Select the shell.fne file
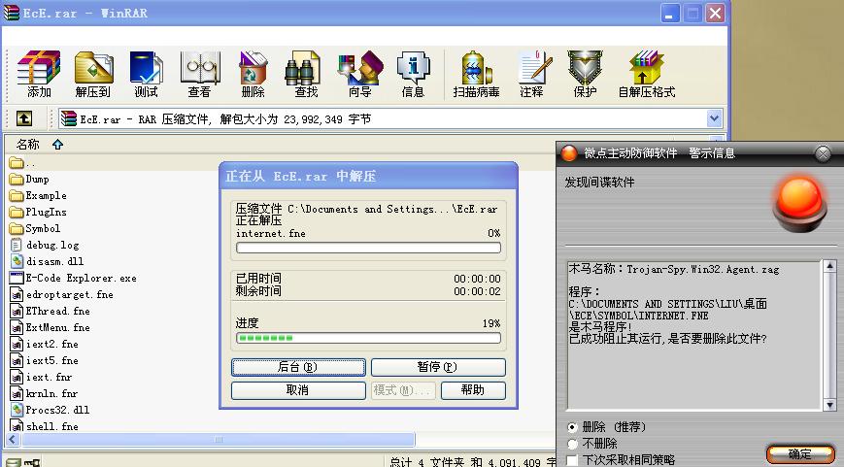 click(44, 426)
